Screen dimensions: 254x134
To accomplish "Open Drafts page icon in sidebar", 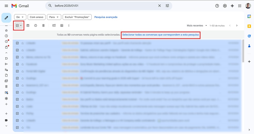I will click(x=6, y=75).
